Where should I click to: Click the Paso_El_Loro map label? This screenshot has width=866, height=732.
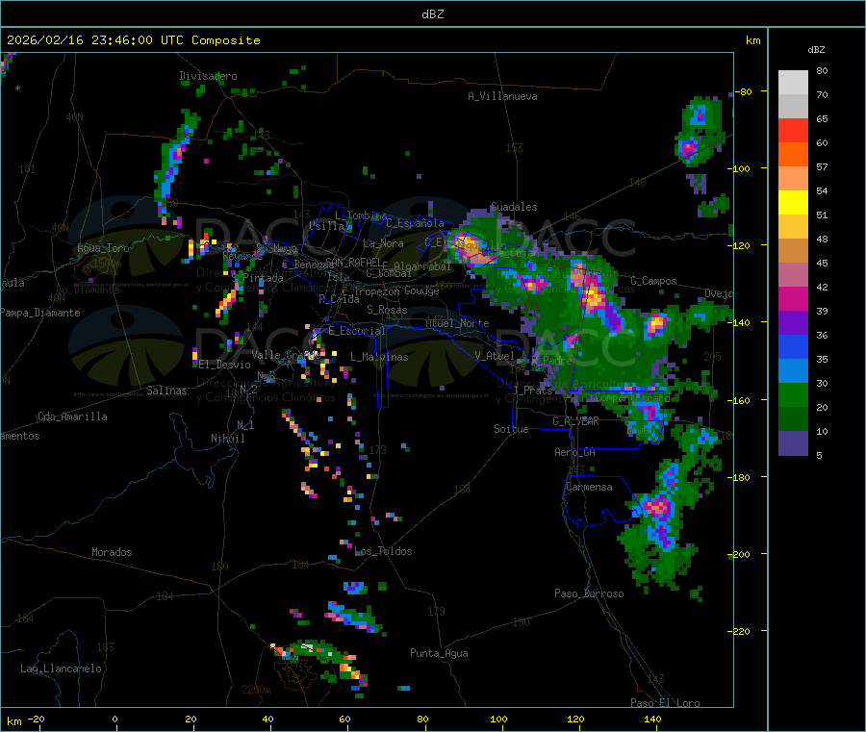pos(665,703)
